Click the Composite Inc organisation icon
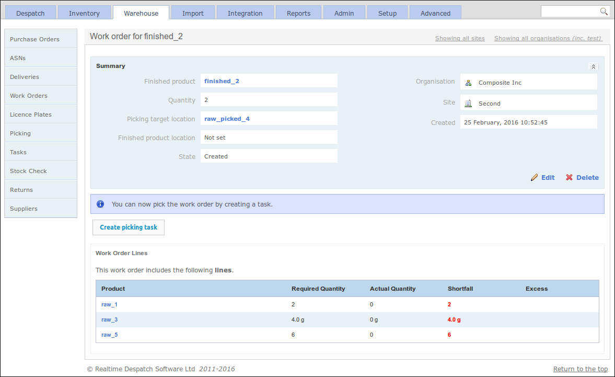615x377 pixels. (468, 83)
